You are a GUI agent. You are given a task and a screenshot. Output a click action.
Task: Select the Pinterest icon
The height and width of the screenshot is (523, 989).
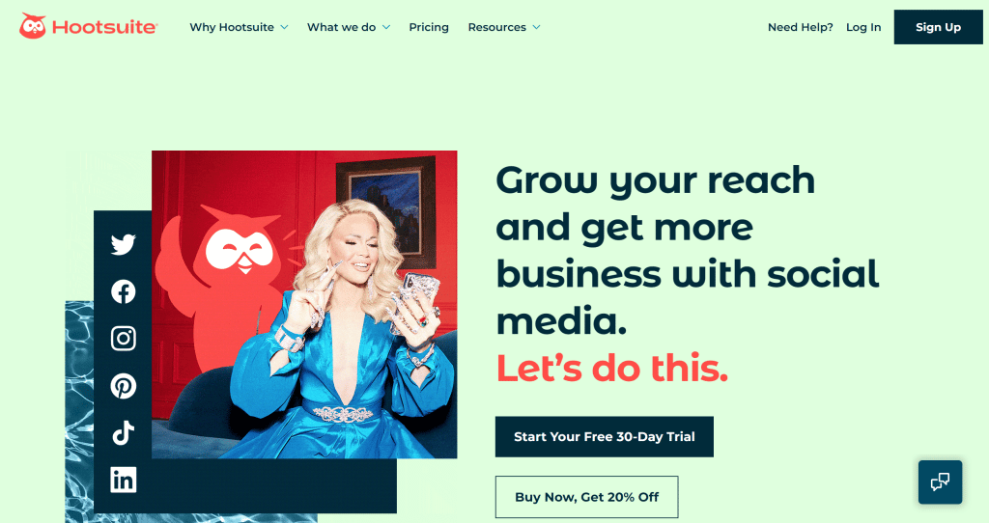[x=123, y=386]
